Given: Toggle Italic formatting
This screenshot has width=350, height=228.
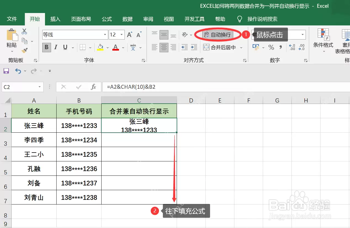Looking at the screenshot, I should click(56, 47).
